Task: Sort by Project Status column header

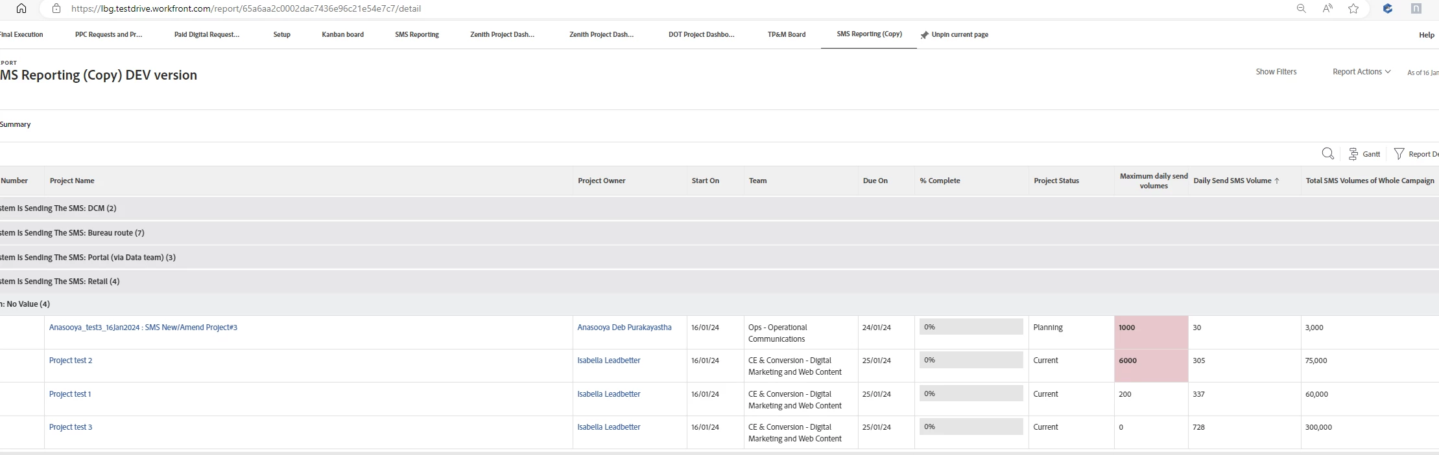Action: tap(1056, 181)
